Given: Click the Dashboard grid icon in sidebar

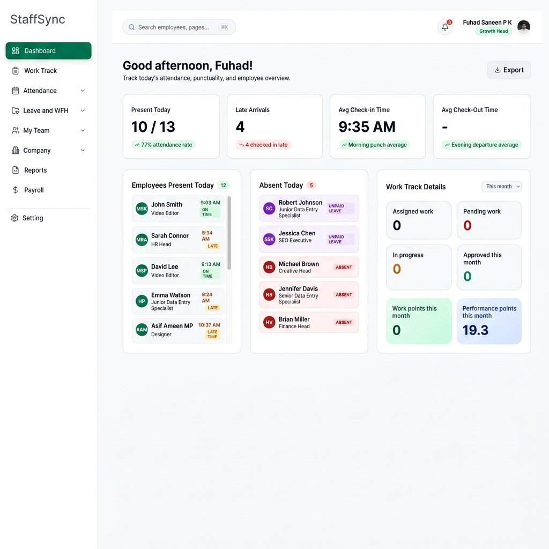Looking at the screenshot, I should coord(16,51).
